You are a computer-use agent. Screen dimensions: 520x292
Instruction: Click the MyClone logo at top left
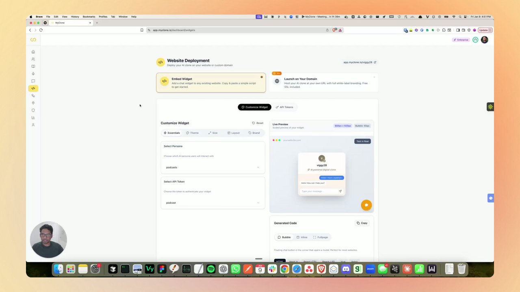pyautogui.click(x=33, y=40)
